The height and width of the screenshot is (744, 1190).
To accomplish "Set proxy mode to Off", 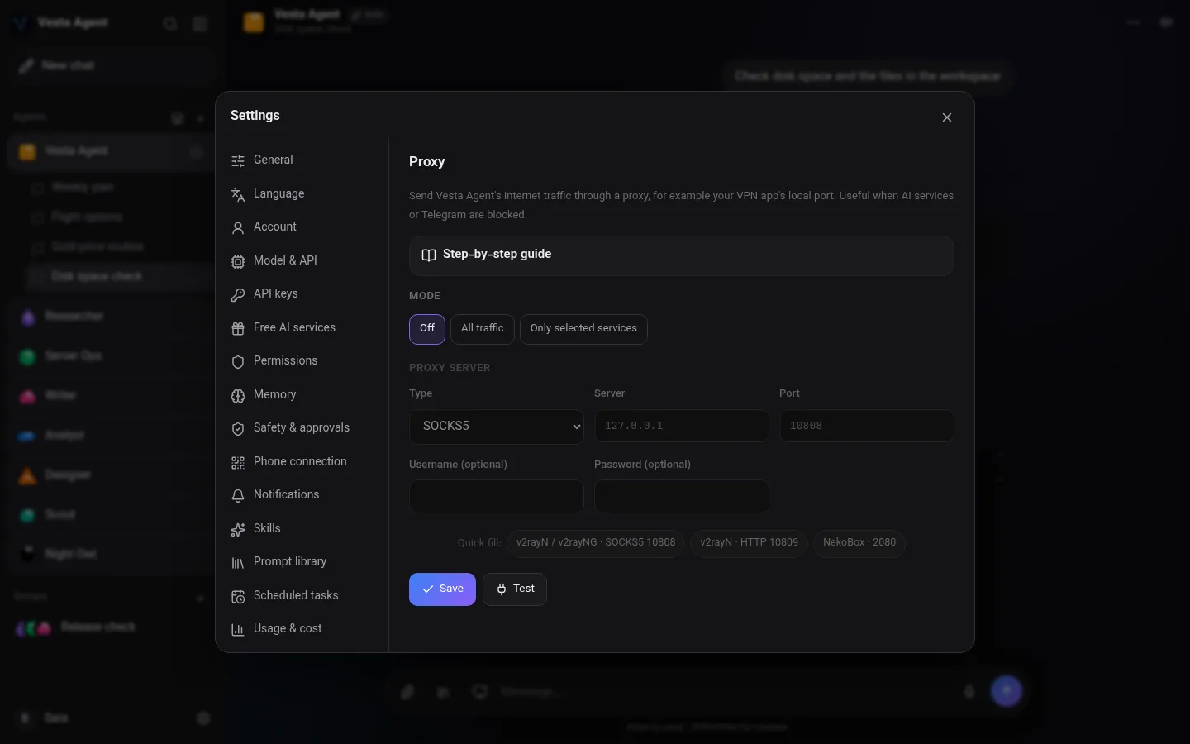I will [x=427, y=329].
